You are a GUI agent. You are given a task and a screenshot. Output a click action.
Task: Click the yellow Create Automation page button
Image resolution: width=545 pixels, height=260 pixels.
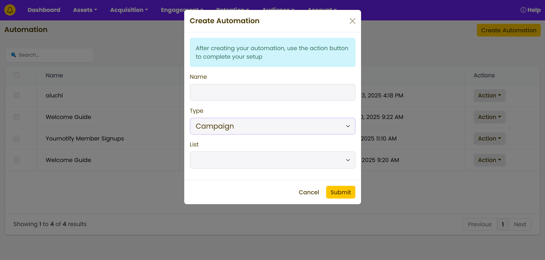pos(508,30)
